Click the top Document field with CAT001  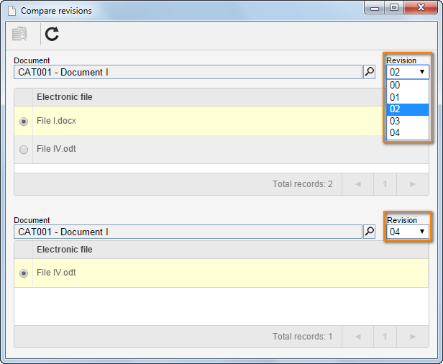188,72
